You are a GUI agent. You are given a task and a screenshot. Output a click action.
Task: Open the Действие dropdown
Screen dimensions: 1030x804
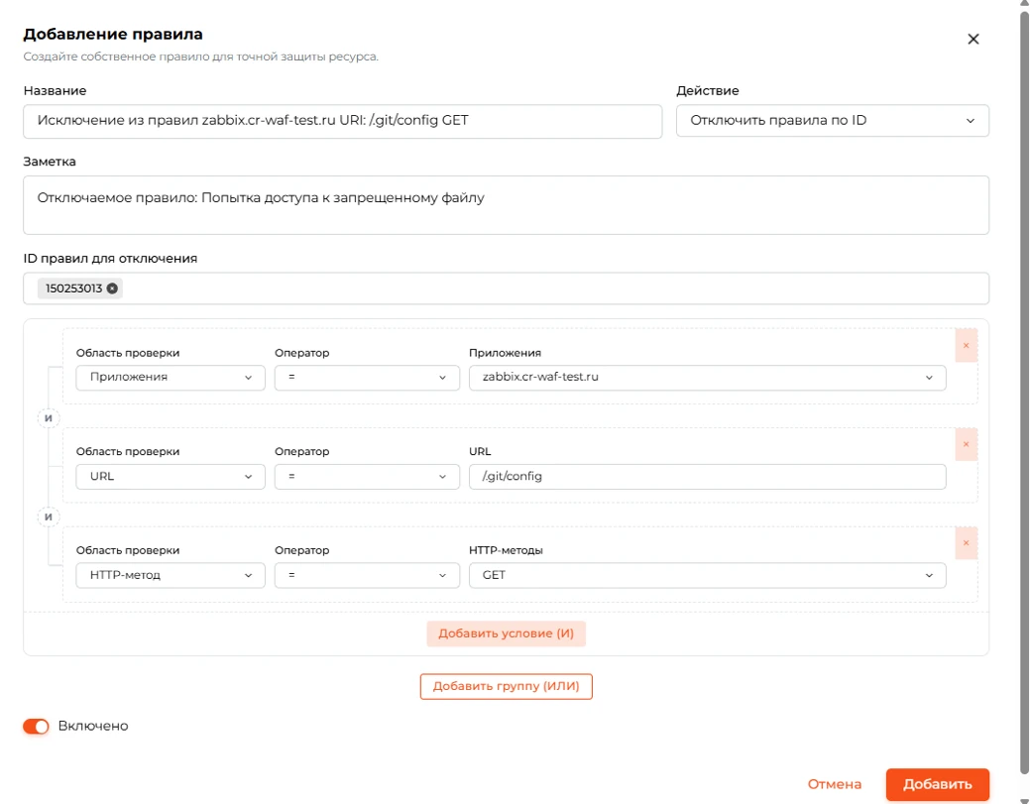(x=833, y=121)
